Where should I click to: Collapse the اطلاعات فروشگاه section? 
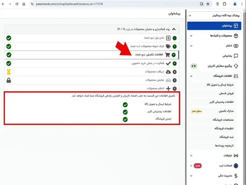point(214,76)
